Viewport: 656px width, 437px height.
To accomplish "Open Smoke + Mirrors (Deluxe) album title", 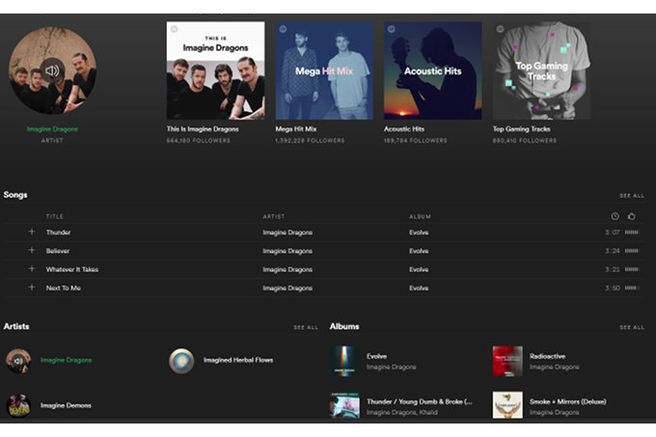I will click(567, 401).
